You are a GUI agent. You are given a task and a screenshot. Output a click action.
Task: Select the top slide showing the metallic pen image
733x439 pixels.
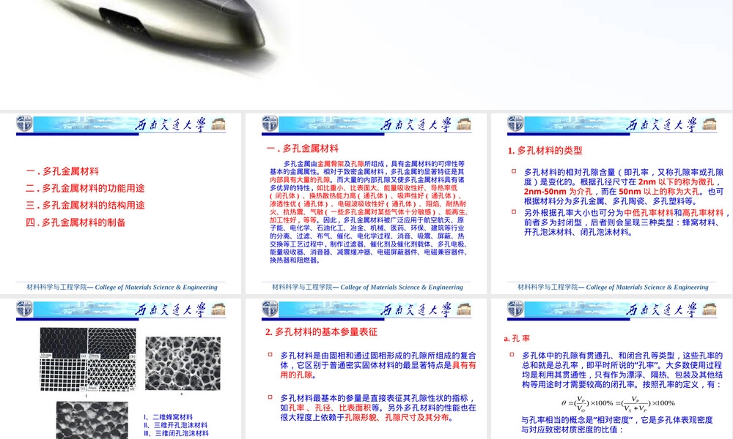point(366,55)
